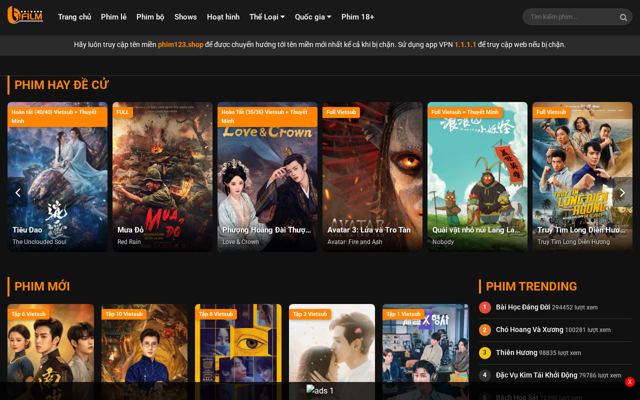This screenshot has width=640, height=400.
Task: Click the Phim Mới section heading
Action: click(x=42, y=286)
